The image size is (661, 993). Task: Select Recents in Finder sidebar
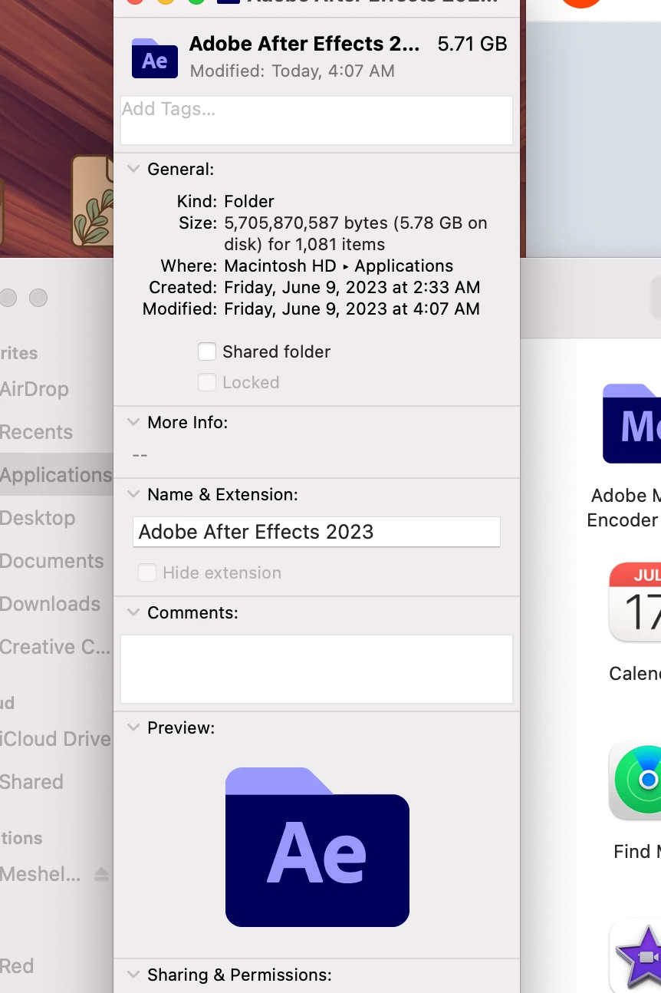point(37,432)
